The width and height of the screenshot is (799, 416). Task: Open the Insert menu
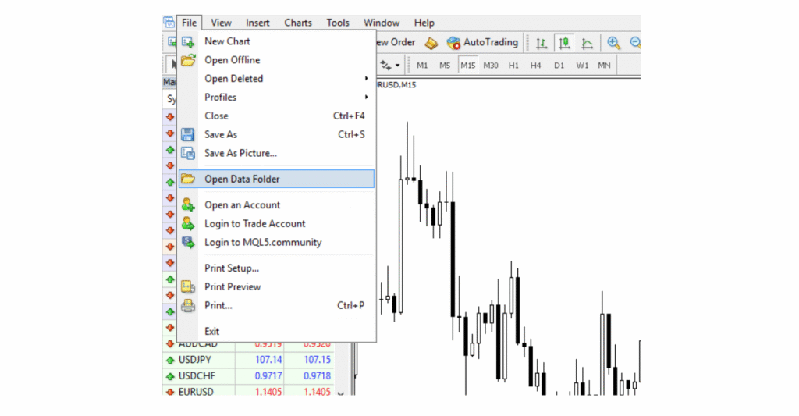257,23
